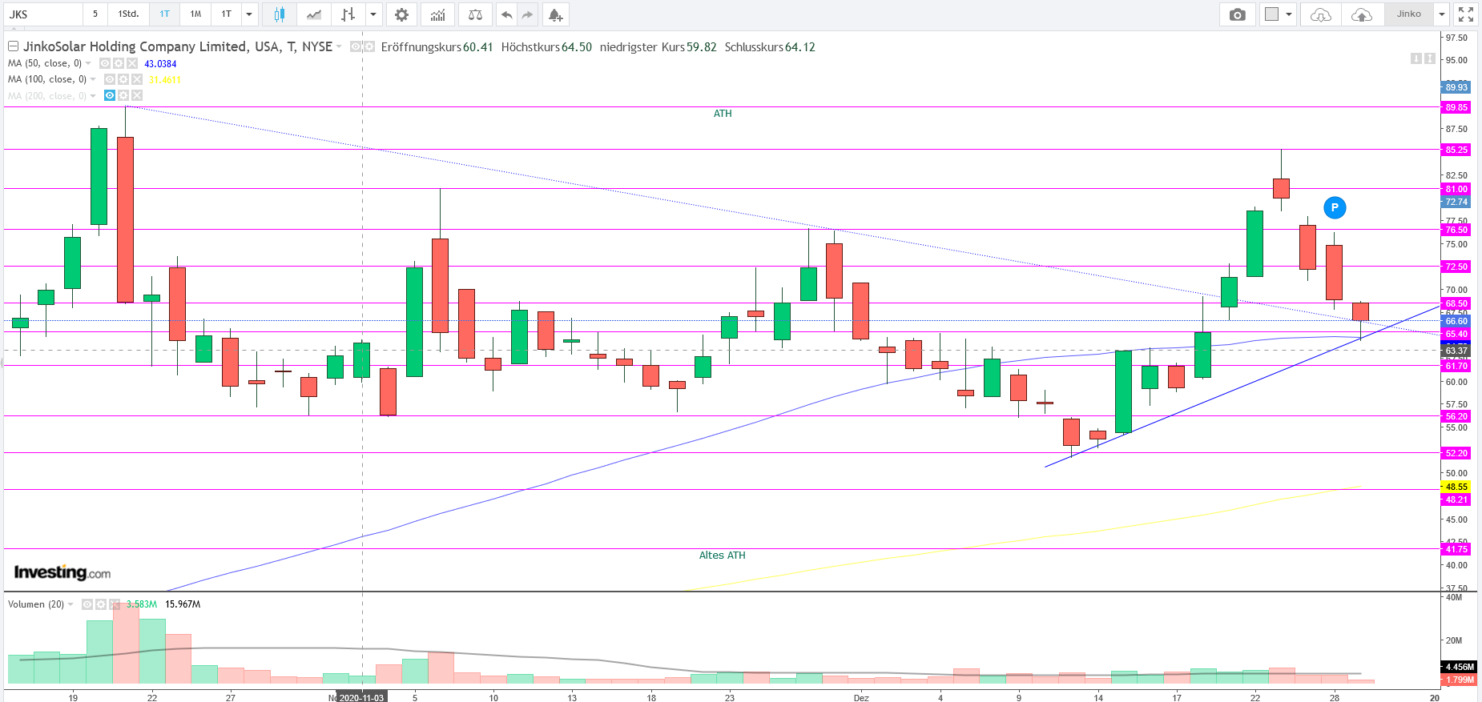This screenshot has height=702, width=1482.
Task: Open the JinkoSolar title dropdown arrow
Action: pyautogui.click(x=339, y=46)
